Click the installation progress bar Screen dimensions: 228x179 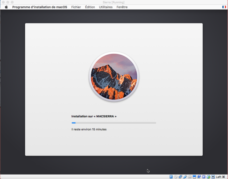(114, 123)
